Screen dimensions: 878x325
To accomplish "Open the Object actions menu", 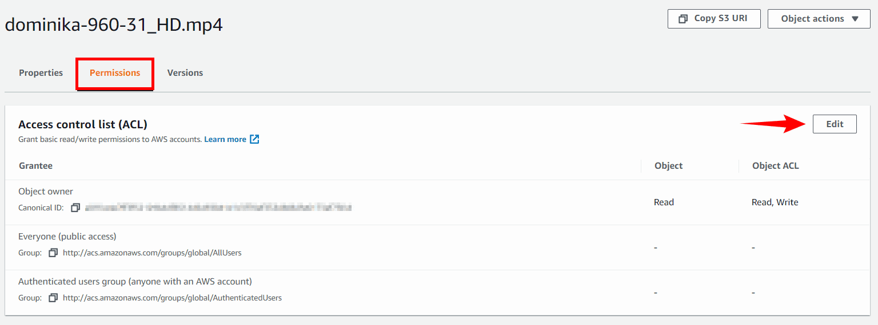I will coord(819,19).
